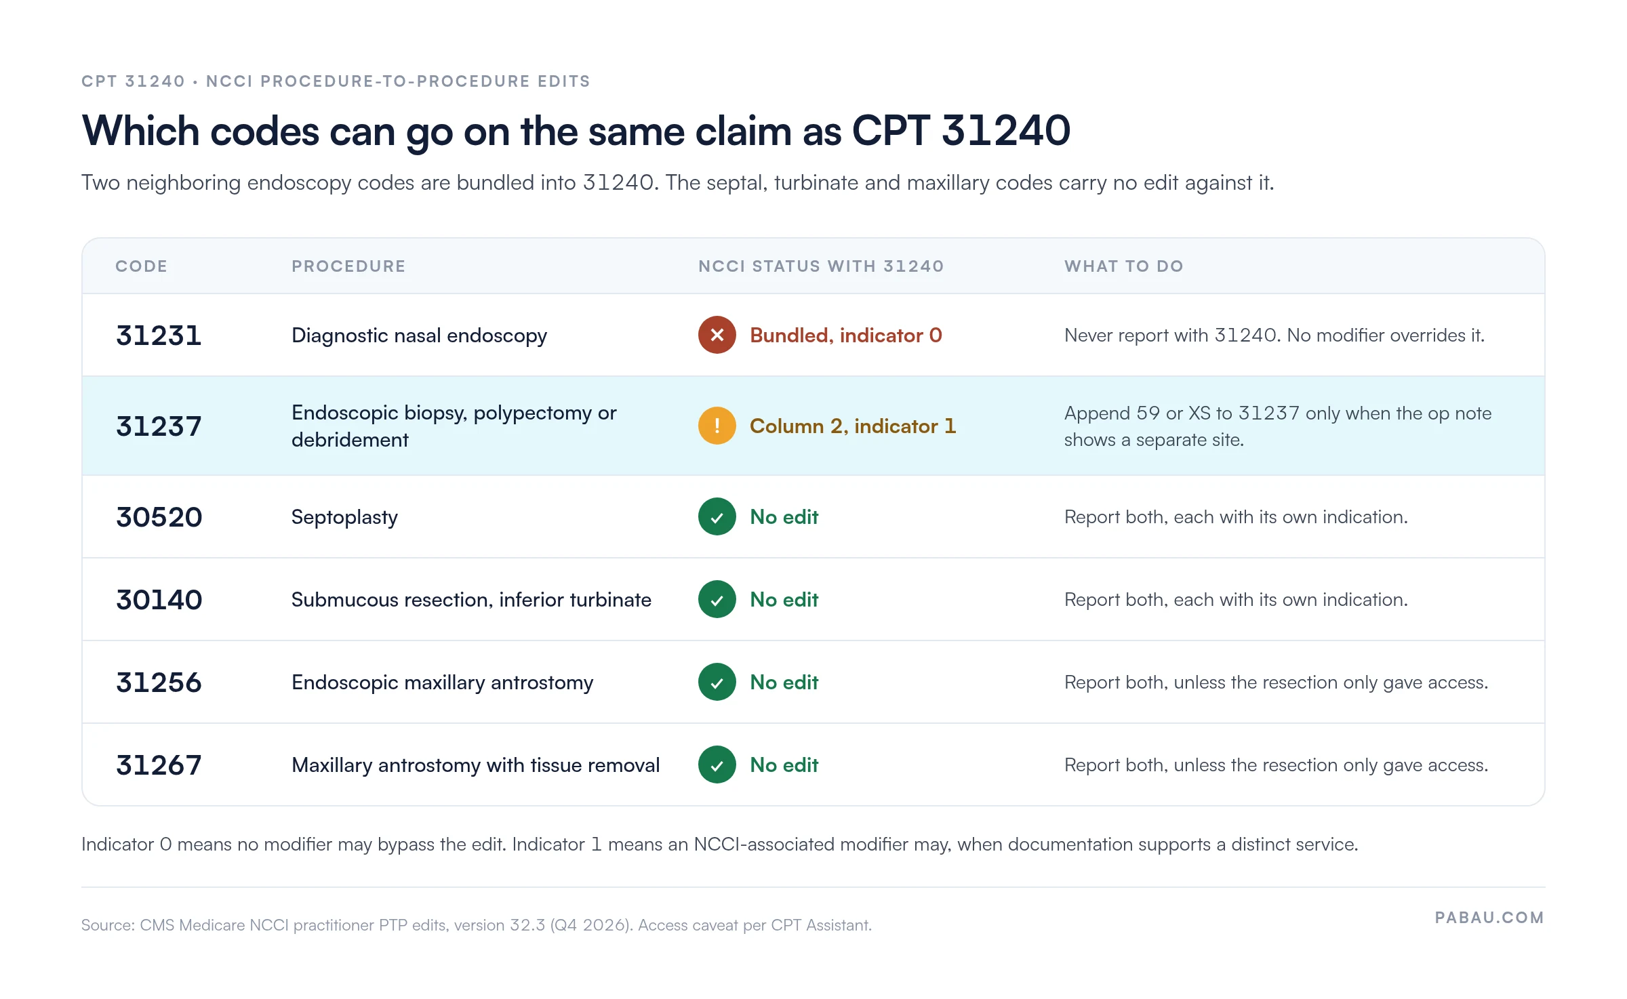Click the Column 2, indicator 1 status
The image size is (1627, 999).
click(x=853, y=426)
